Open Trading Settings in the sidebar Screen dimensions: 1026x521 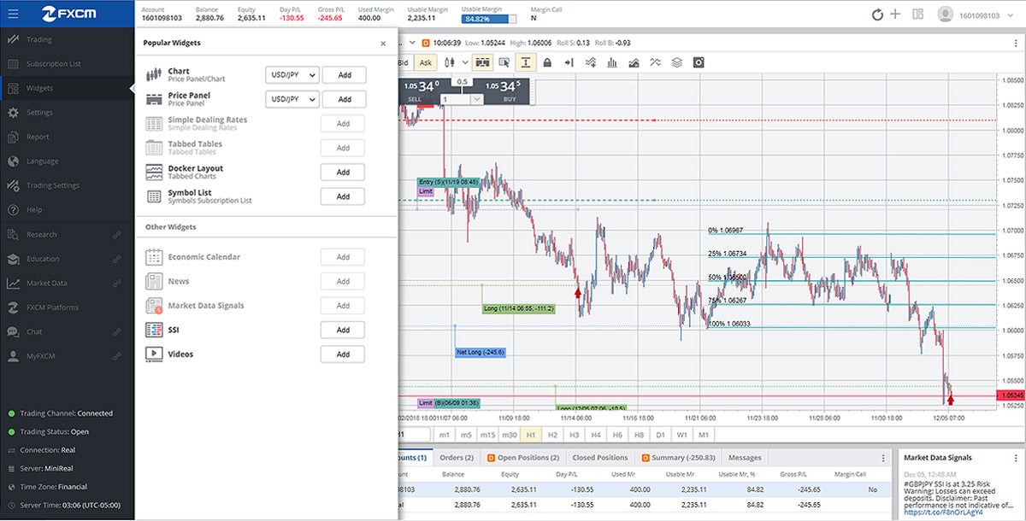point(68,185)
